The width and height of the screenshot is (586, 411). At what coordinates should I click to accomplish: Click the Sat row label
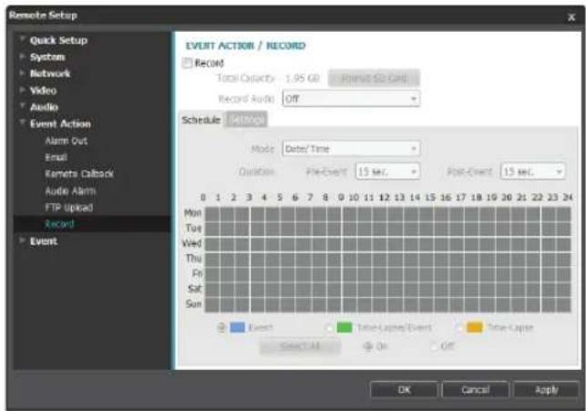pos(195,289)
